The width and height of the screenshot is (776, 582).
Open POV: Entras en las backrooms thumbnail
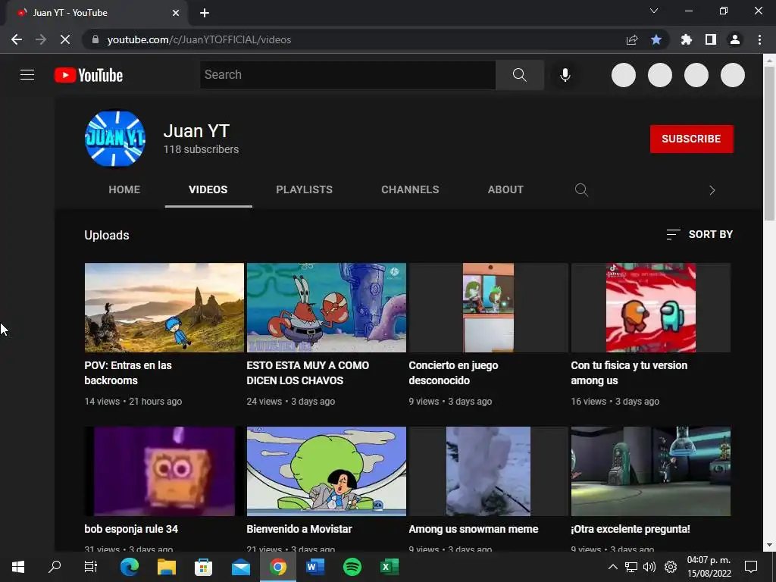click(x=164, y=308)
